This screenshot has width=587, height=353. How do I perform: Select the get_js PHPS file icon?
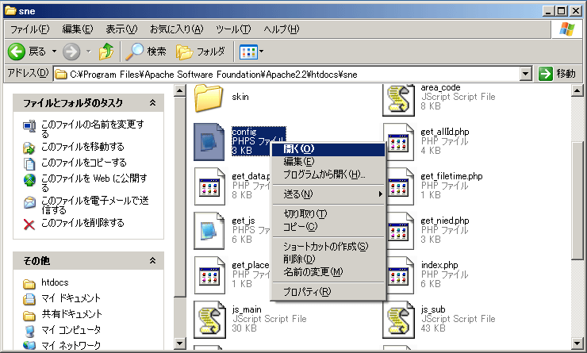(x=209, y=231)
